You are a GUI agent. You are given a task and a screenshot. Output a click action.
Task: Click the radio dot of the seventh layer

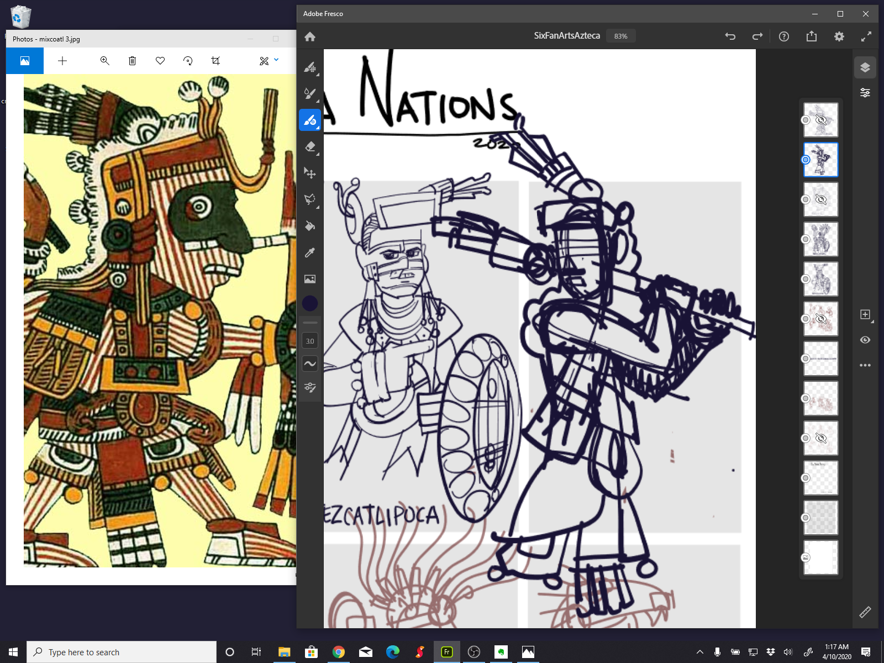[806, 359]
